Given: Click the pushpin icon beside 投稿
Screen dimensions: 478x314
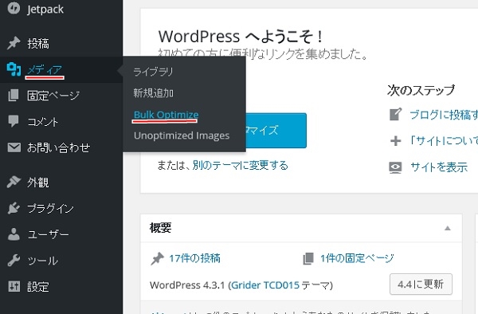Looking at the screenshot, I should (x=14, y=43).
